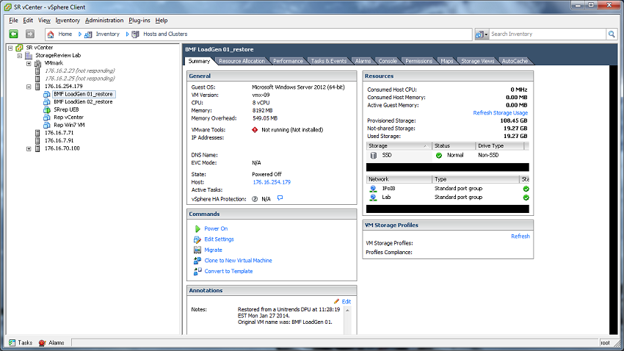Screen dimensions: 624x351
Task: Switch to the Alarms tab
Action: 363,61
